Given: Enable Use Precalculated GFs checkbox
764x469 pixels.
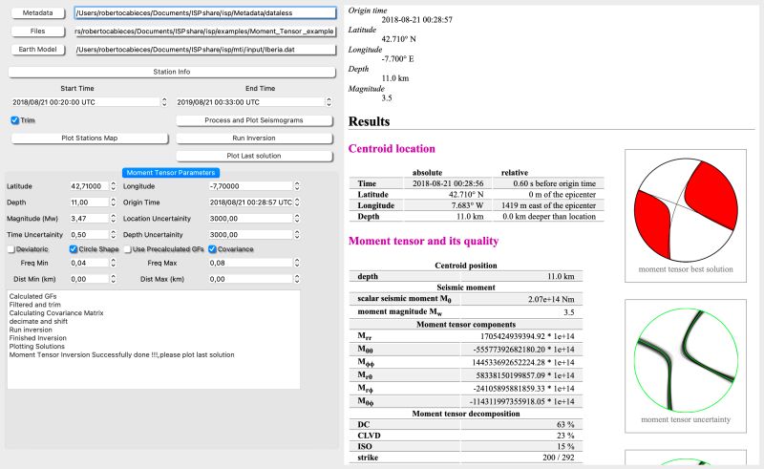Looking at the screenshot, I should point(128,249).
